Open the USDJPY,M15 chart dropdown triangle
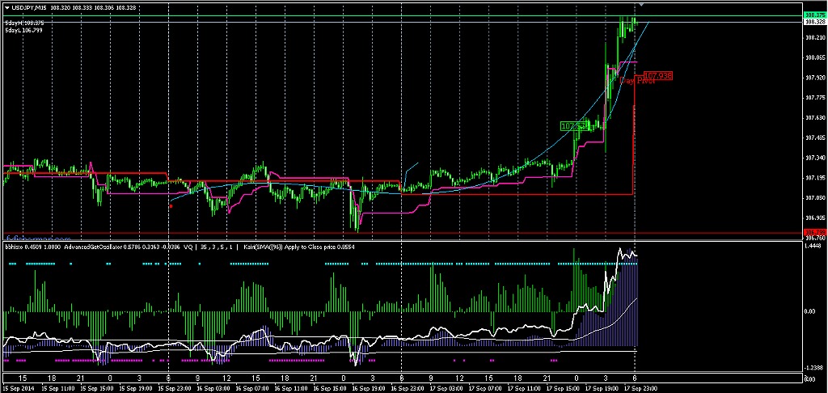828x393 pixels. point(6,7)
